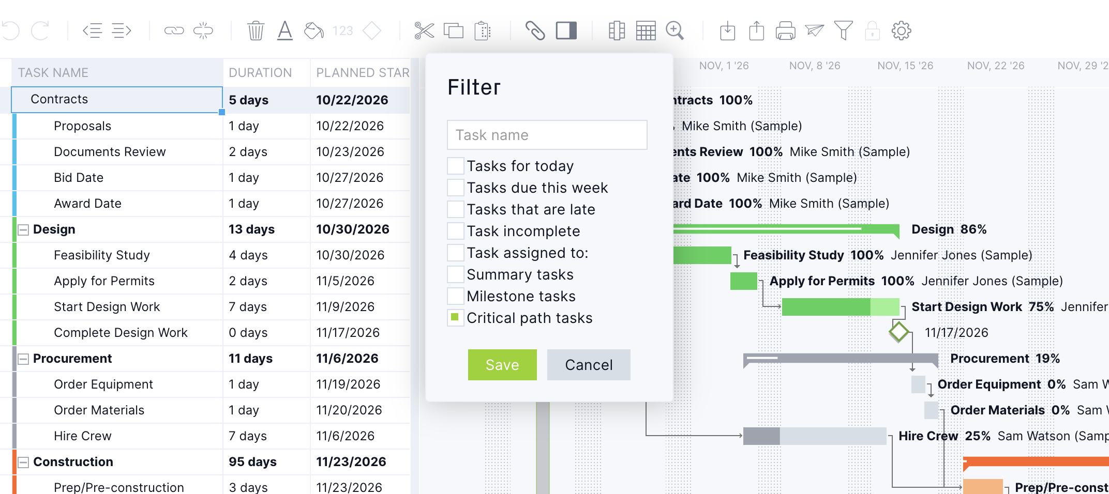
Task: Collapse the Construction task group
Action: (x=23, y=462)
